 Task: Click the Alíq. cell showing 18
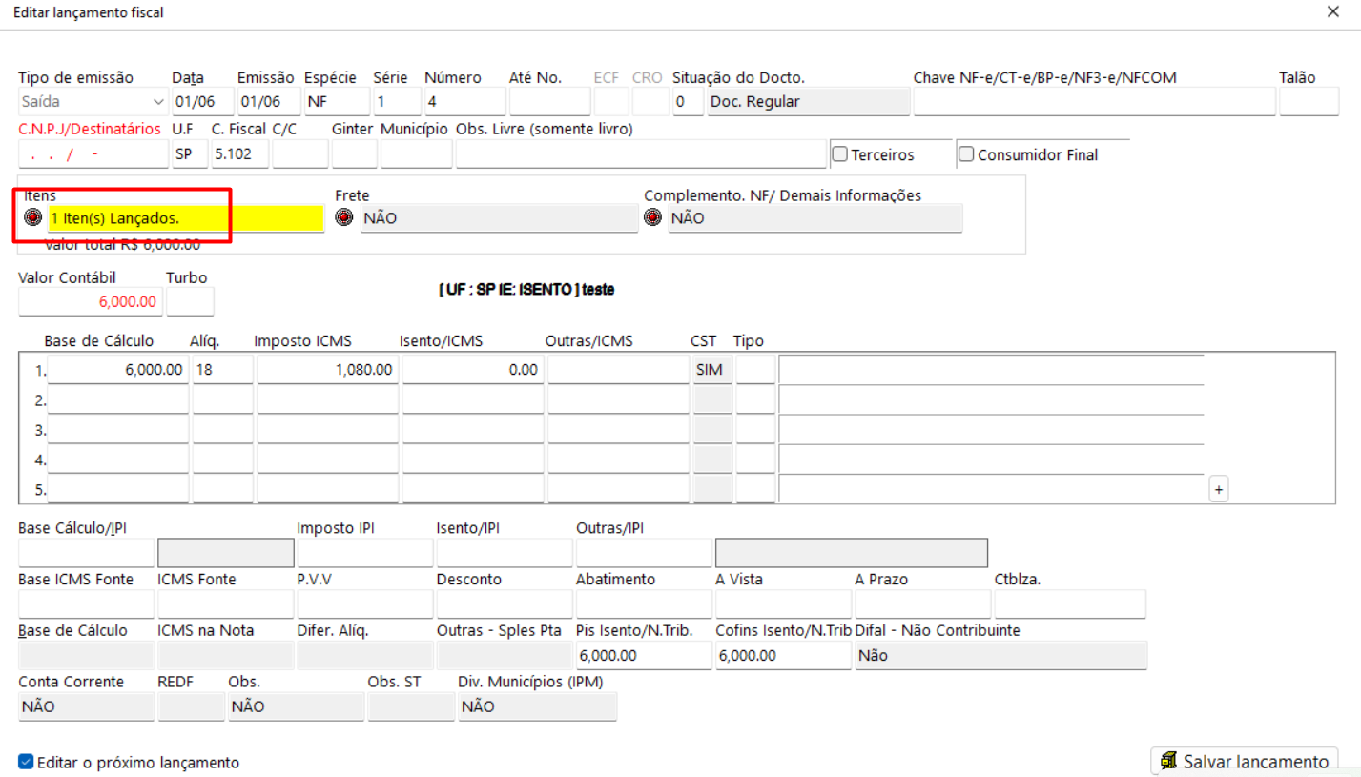(x=223, y=370)
